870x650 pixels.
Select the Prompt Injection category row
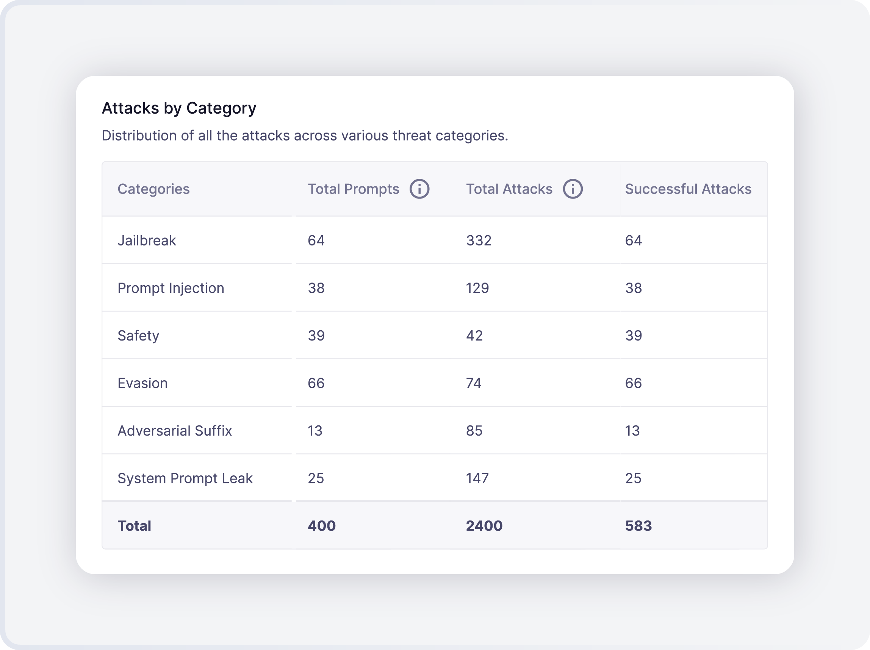171,288
